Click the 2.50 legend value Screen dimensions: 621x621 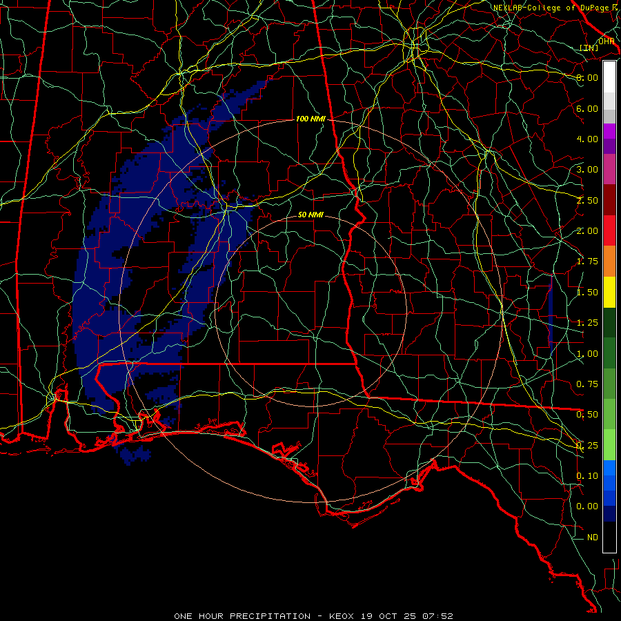point(587,200)
